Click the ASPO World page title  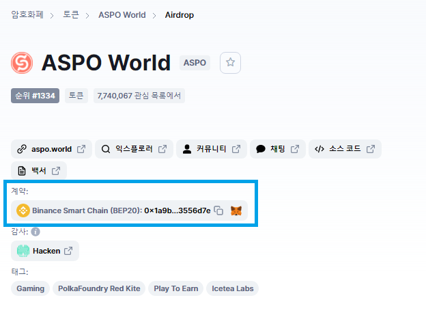(106, 63)
